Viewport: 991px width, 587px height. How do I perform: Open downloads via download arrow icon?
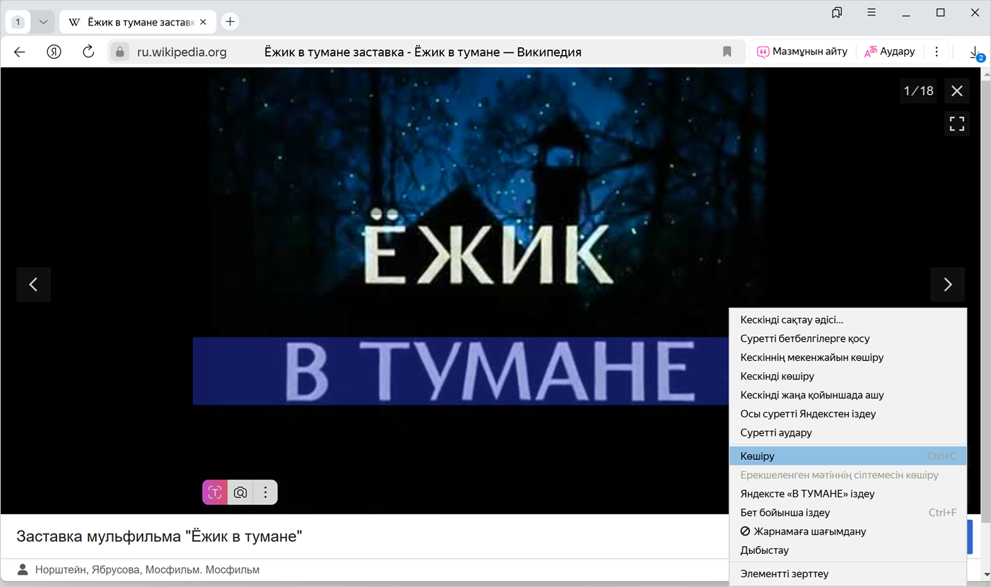pyautogui.click(x=975, y=52)
